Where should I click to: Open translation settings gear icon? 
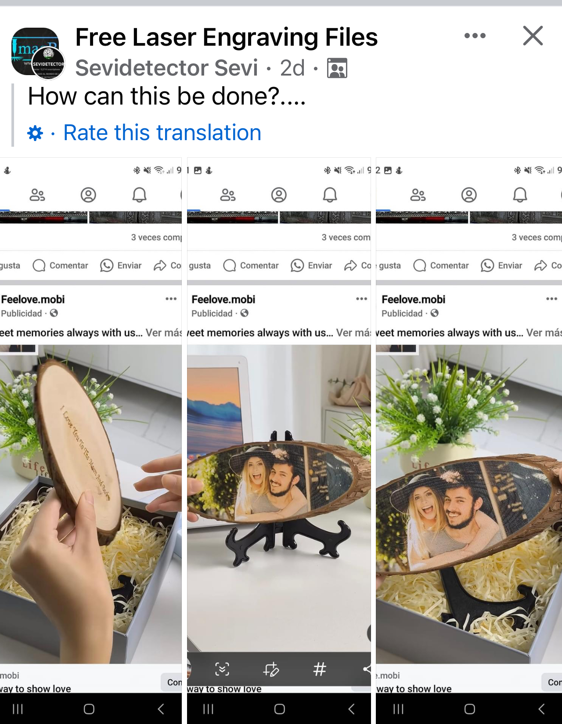pos(35,133)
